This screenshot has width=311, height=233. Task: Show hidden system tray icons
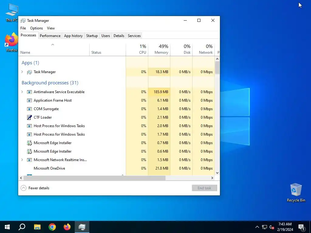pyautogui.click(x=257, y=227)
